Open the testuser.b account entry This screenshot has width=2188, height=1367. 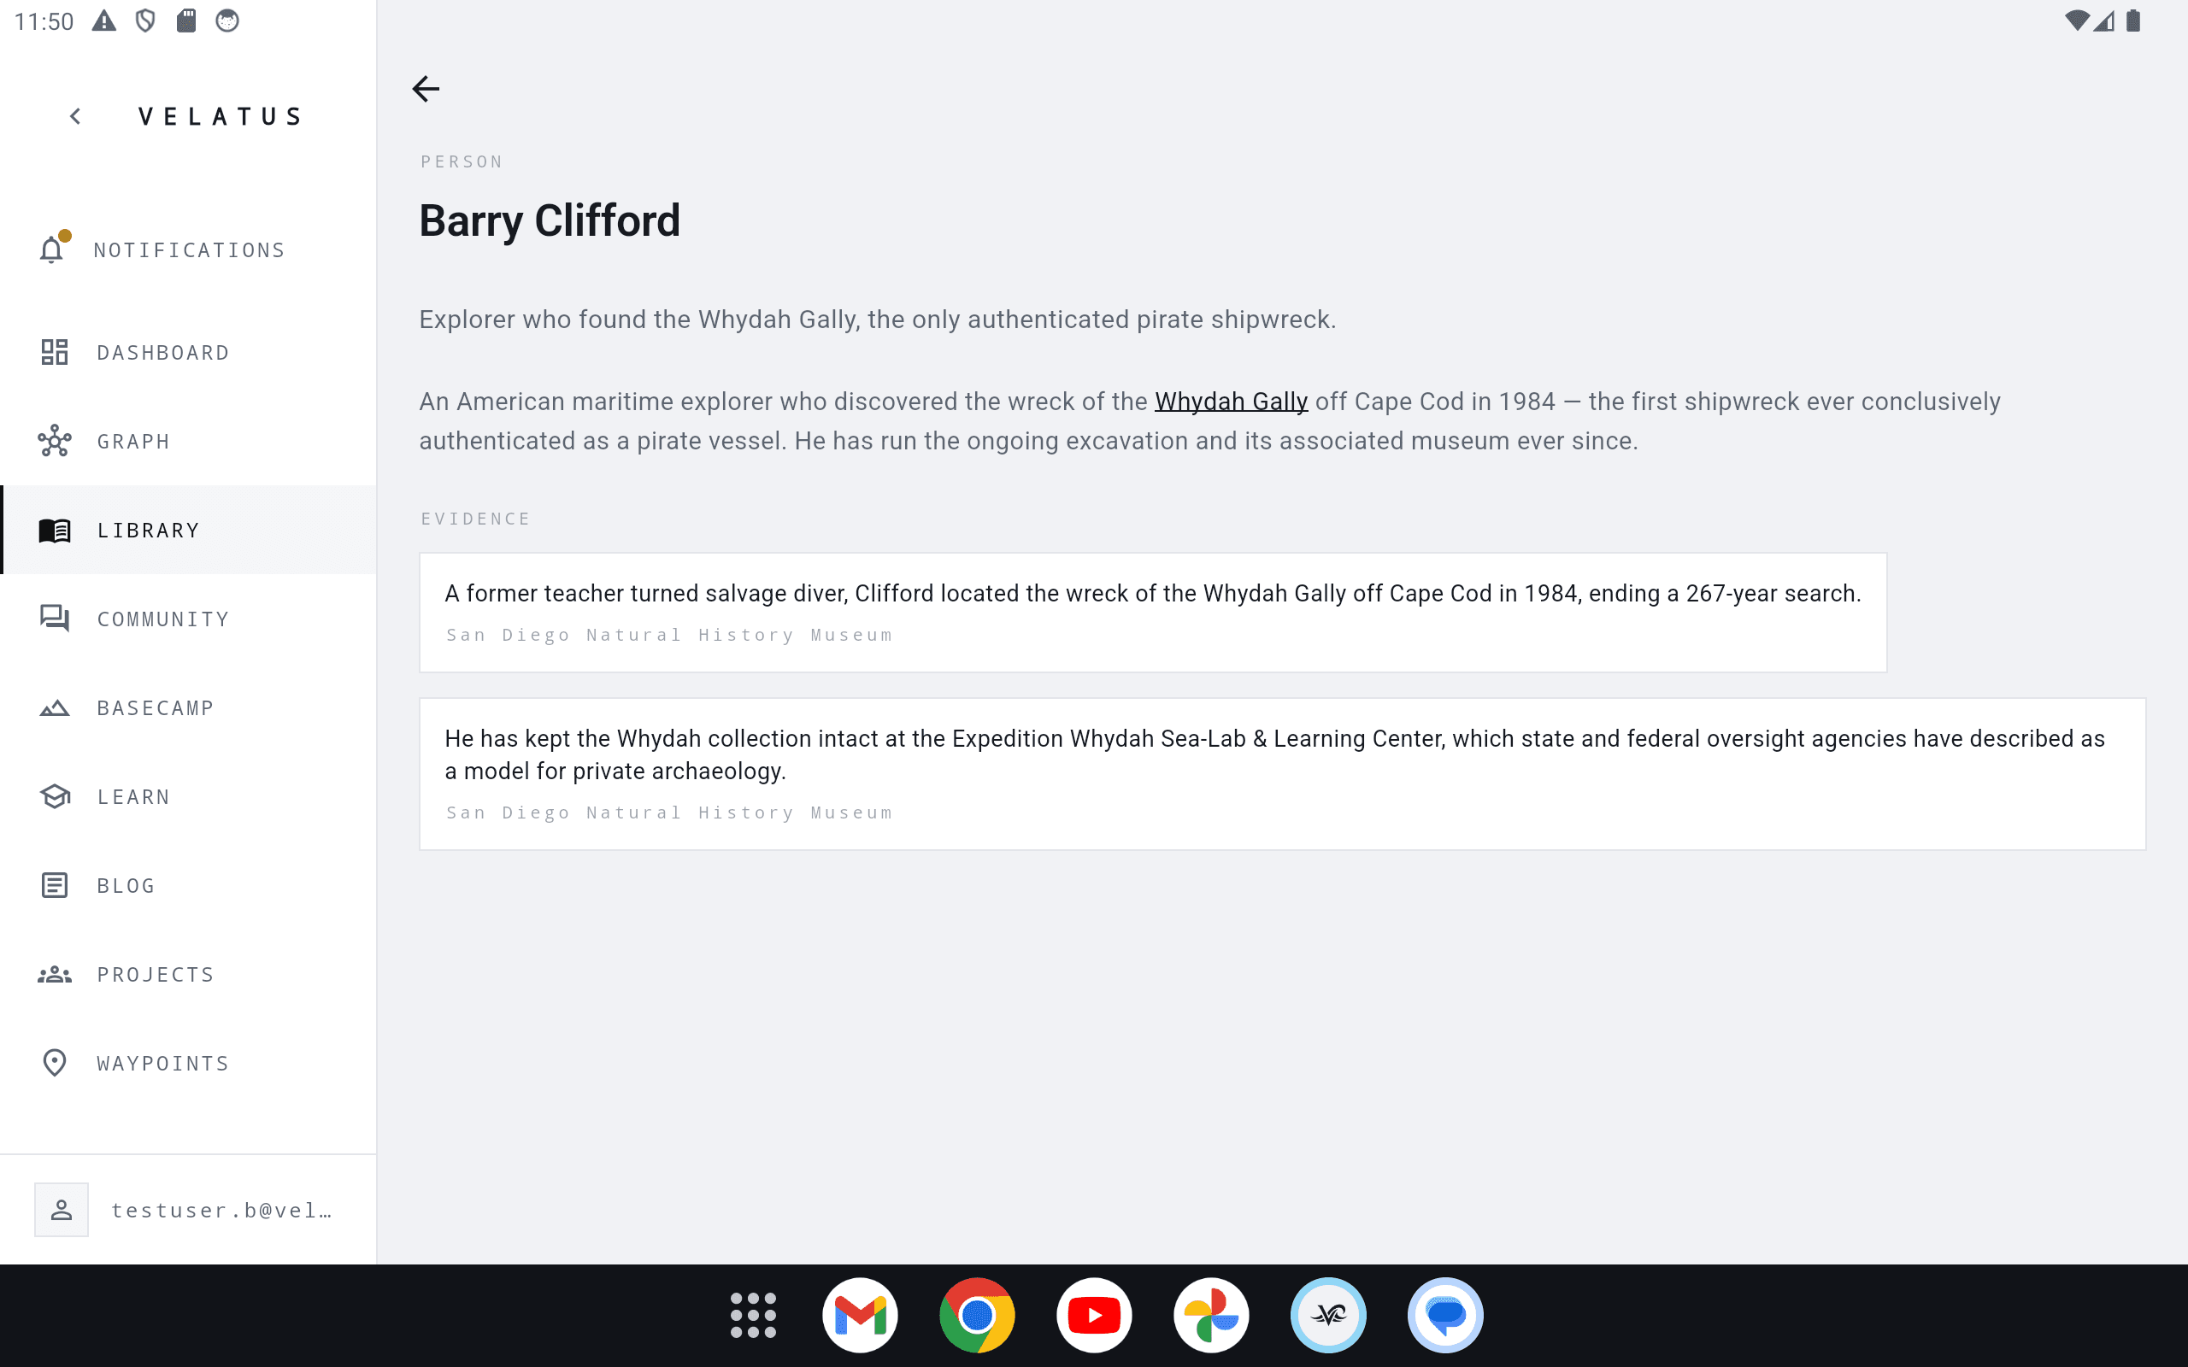click(x=188, y=1210)
